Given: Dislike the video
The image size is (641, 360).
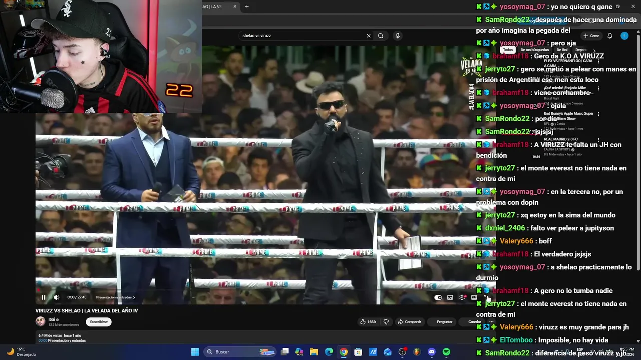Looking at the screenshot, I should (386, 322).
